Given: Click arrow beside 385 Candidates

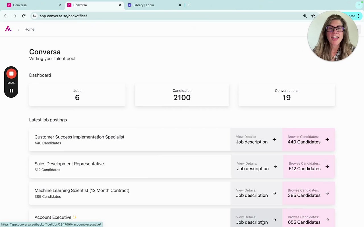Looking at the screenshot, I should click(x=327, y=193).
